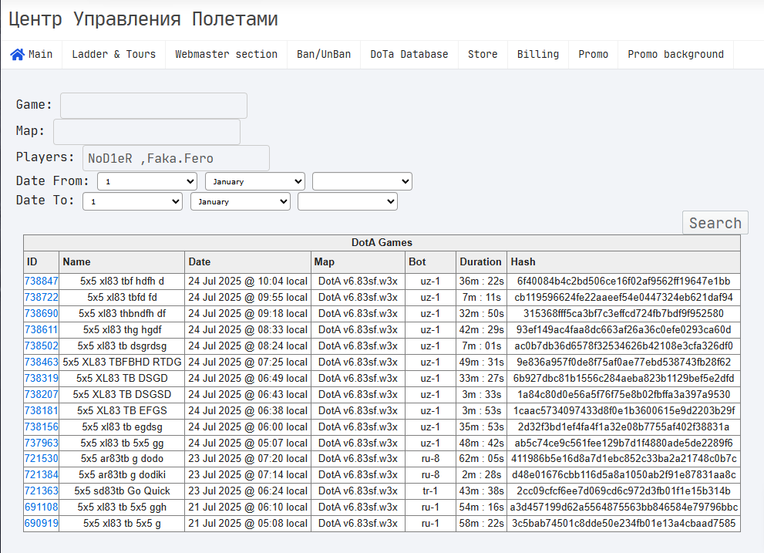
Task: Open game ID 721530
Action: click(42, 459)
